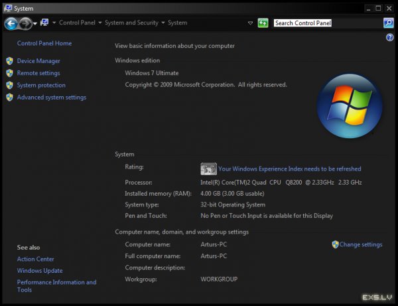This screenshot has height=306, width=398.
Task: Expand arrow after System and Security
Action: (163, 23)
